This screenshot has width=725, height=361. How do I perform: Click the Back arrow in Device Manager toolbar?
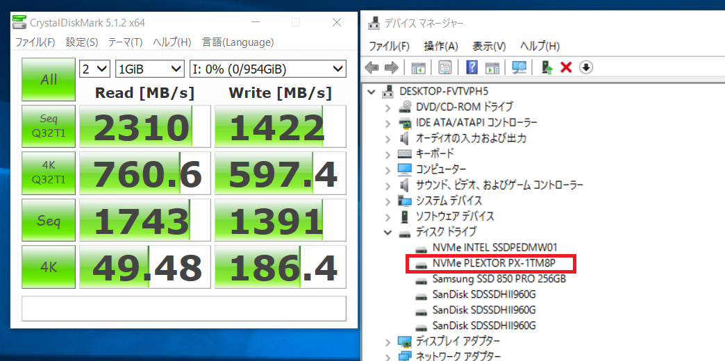372,68
